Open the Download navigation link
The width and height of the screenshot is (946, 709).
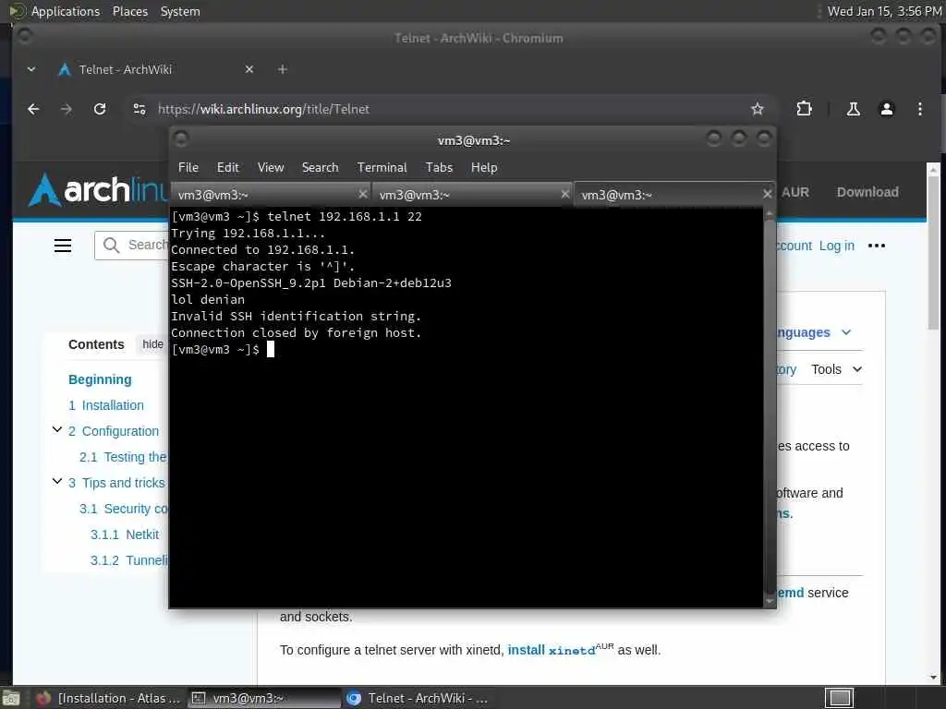[867, 192]
